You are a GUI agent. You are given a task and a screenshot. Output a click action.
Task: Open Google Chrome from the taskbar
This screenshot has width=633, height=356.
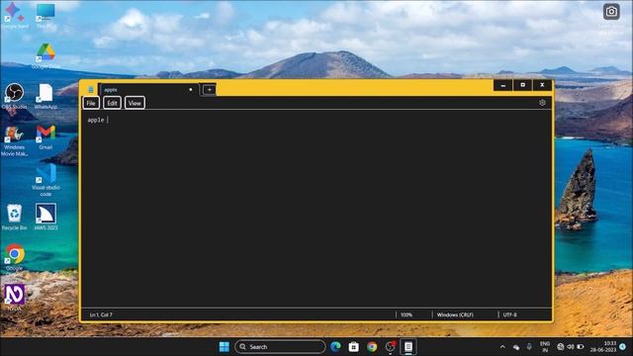[x=372, y=347]
